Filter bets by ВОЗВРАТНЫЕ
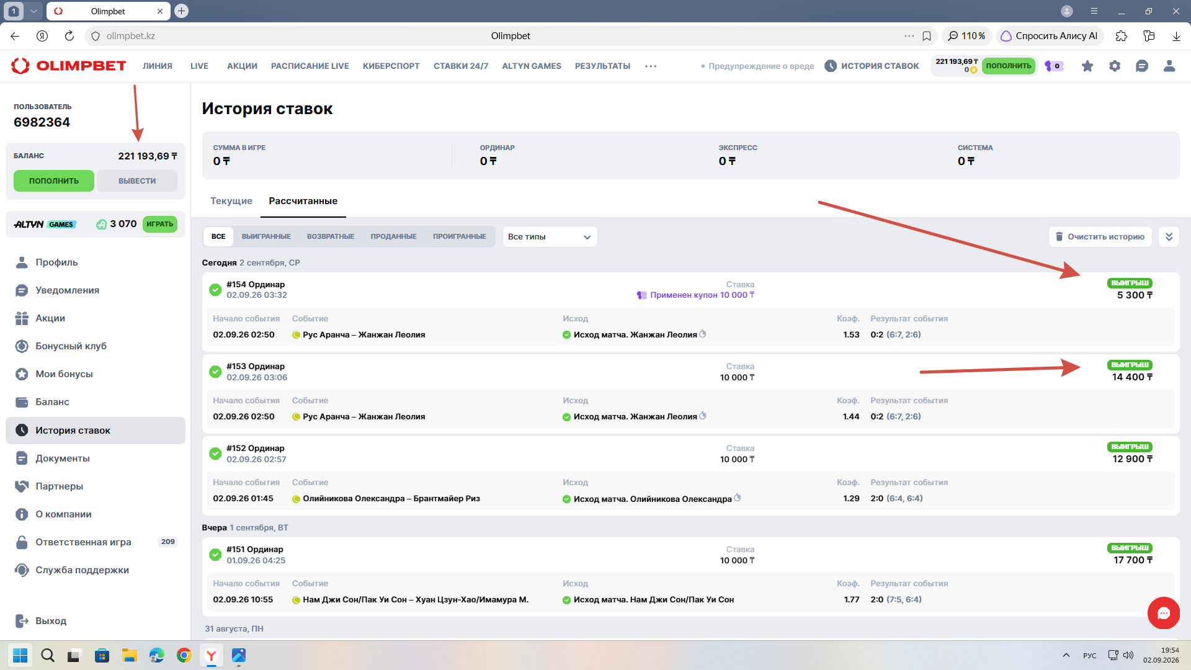The width and height of the screenshot is (1191, 670). coord(331,237)
